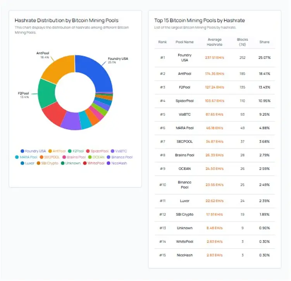291x281 pixels.
Task: Click the Share column header
Action: [265, 42]
